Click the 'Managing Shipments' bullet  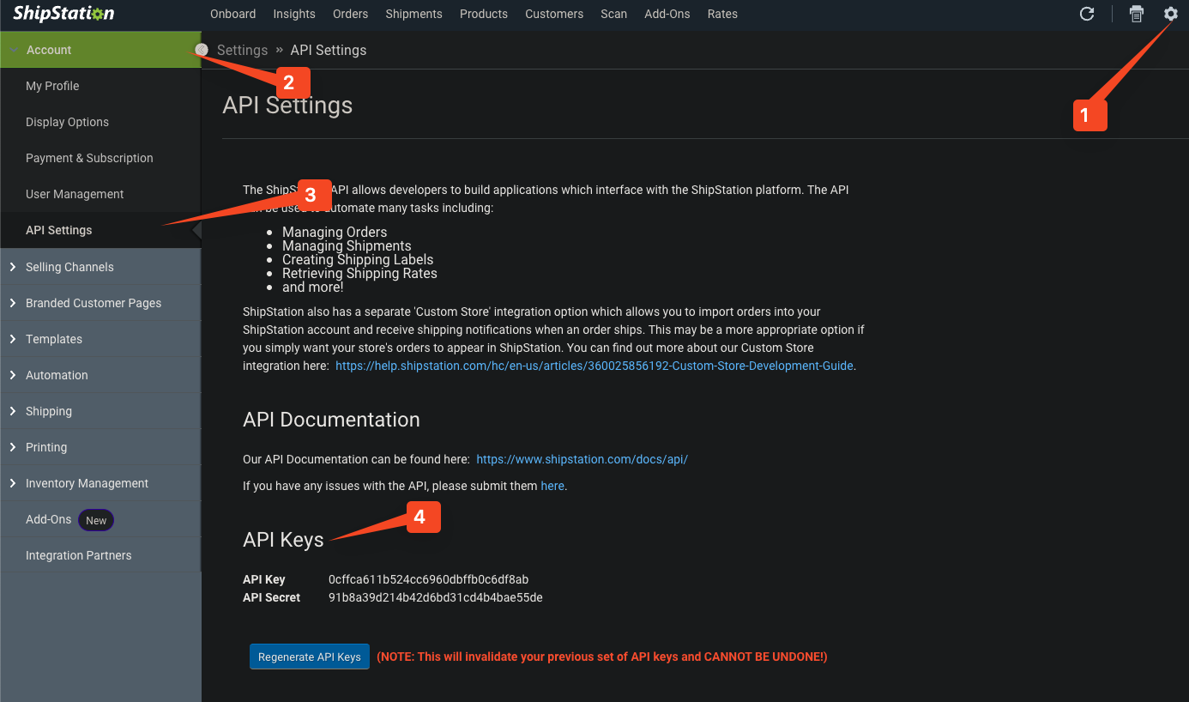pyautogui.click(x=347, y=245)
